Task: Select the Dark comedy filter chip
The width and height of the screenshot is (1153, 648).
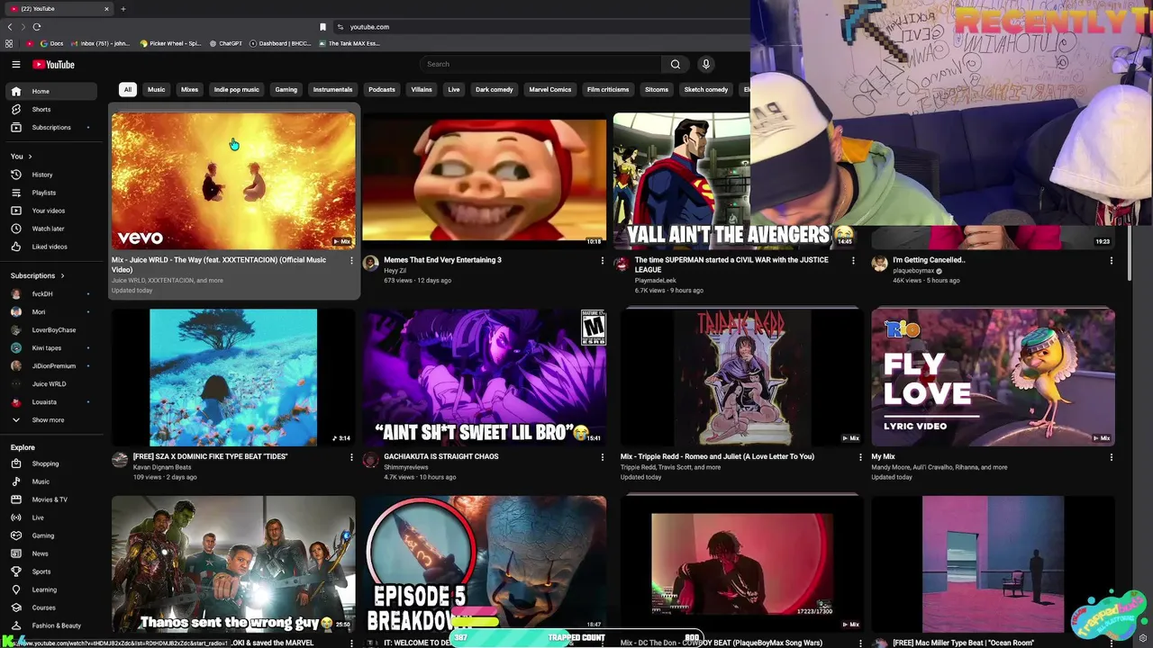Action: pos(494,89)
